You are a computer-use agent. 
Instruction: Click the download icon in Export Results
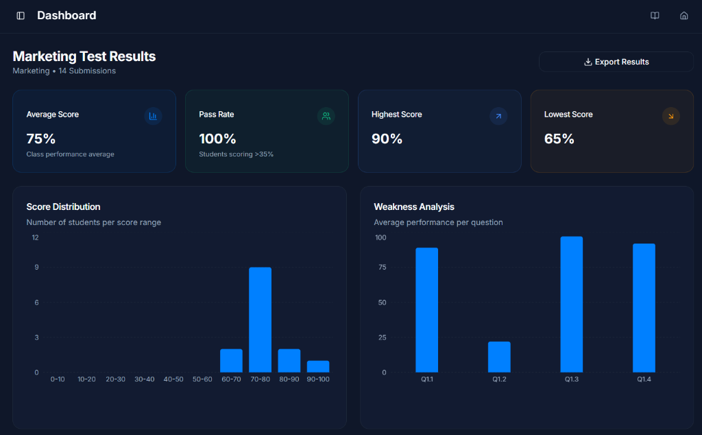[x=588, y=62]
